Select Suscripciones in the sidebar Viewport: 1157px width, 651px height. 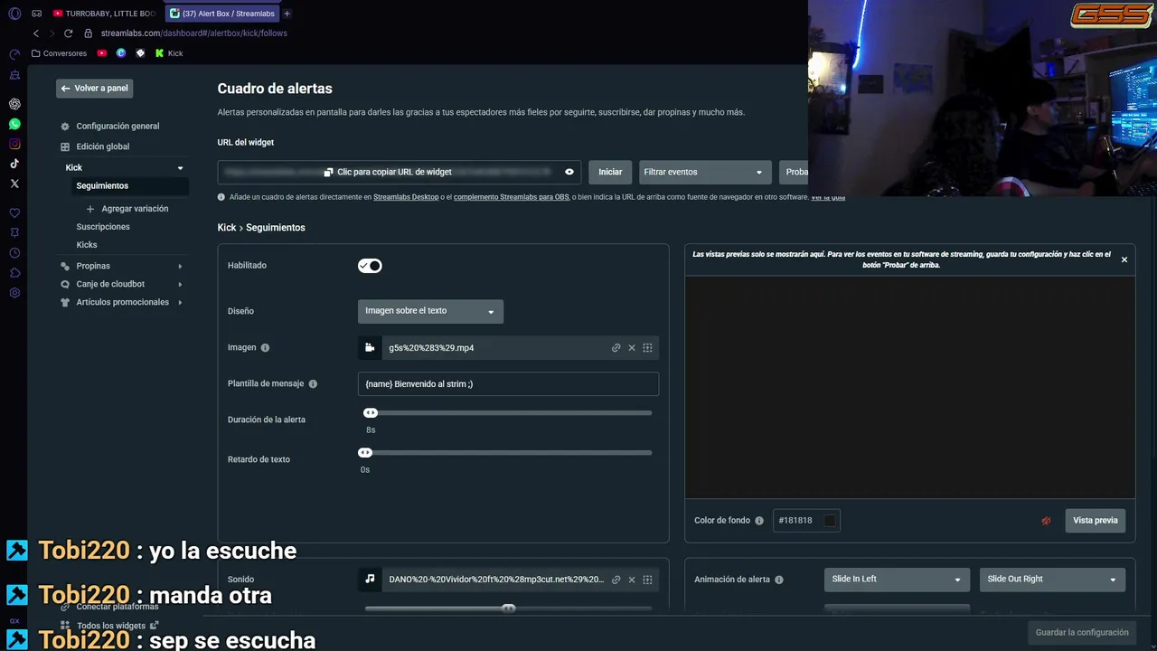(103, 227)
